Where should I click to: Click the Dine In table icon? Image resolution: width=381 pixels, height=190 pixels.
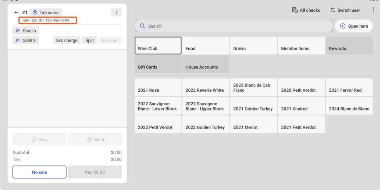(x=18, y=31)
